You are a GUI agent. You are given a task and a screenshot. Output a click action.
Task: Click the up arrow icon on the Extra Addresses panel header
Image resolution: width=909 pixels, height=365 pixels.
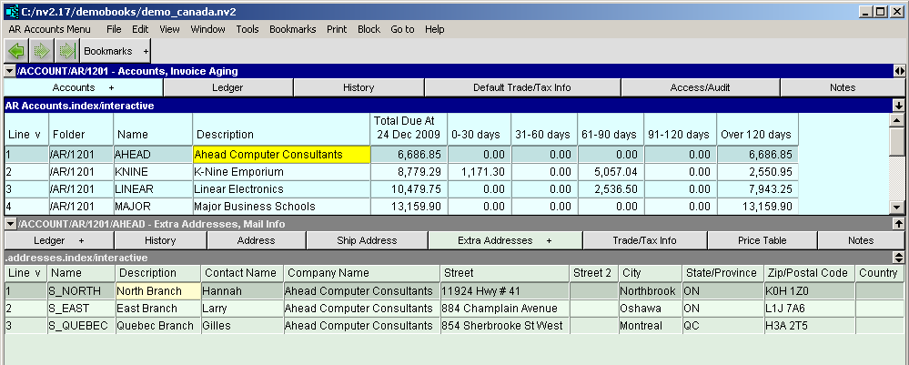tap(899, 223)
